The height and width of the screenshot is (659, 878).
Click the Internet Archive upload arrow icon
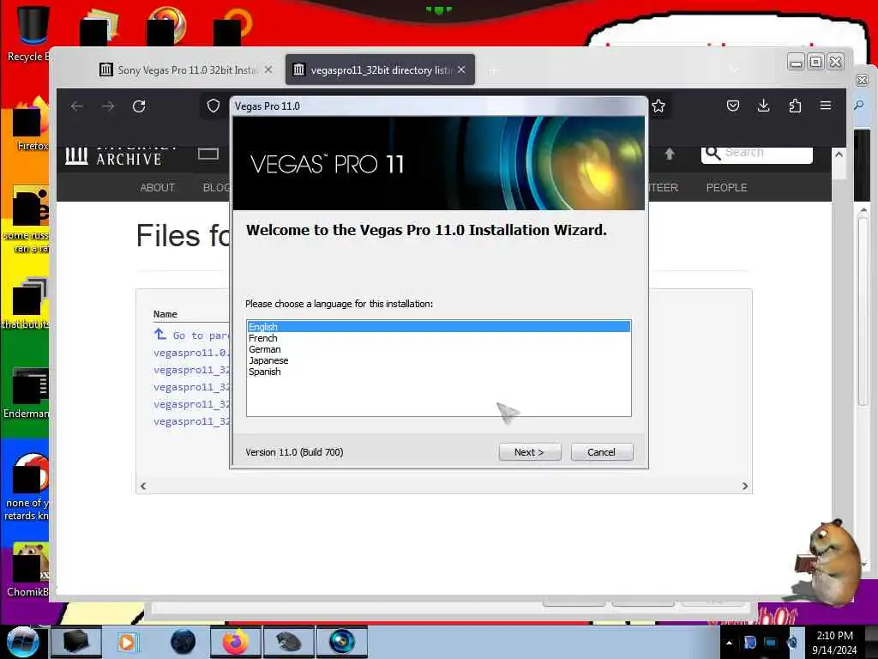pyautogui.click(x=669, y=154)
